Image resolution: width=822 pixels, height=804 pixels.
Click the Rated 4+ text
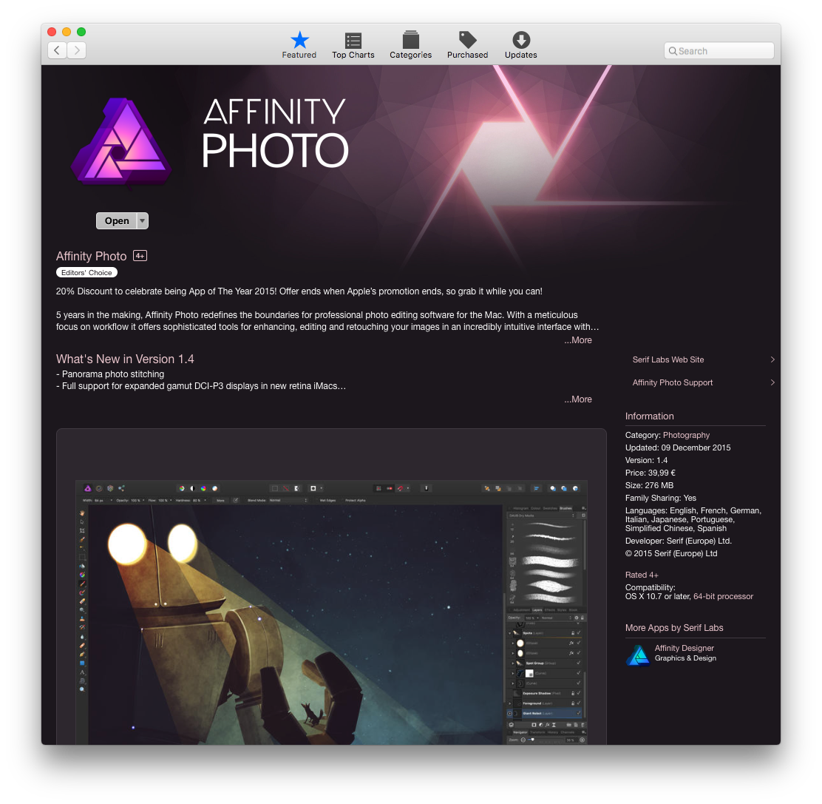(642, 575)
